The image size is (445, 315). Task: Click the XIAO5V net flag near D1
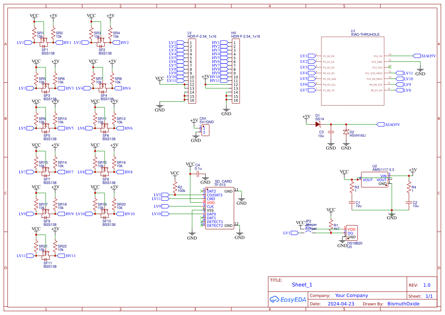[385, 124]
